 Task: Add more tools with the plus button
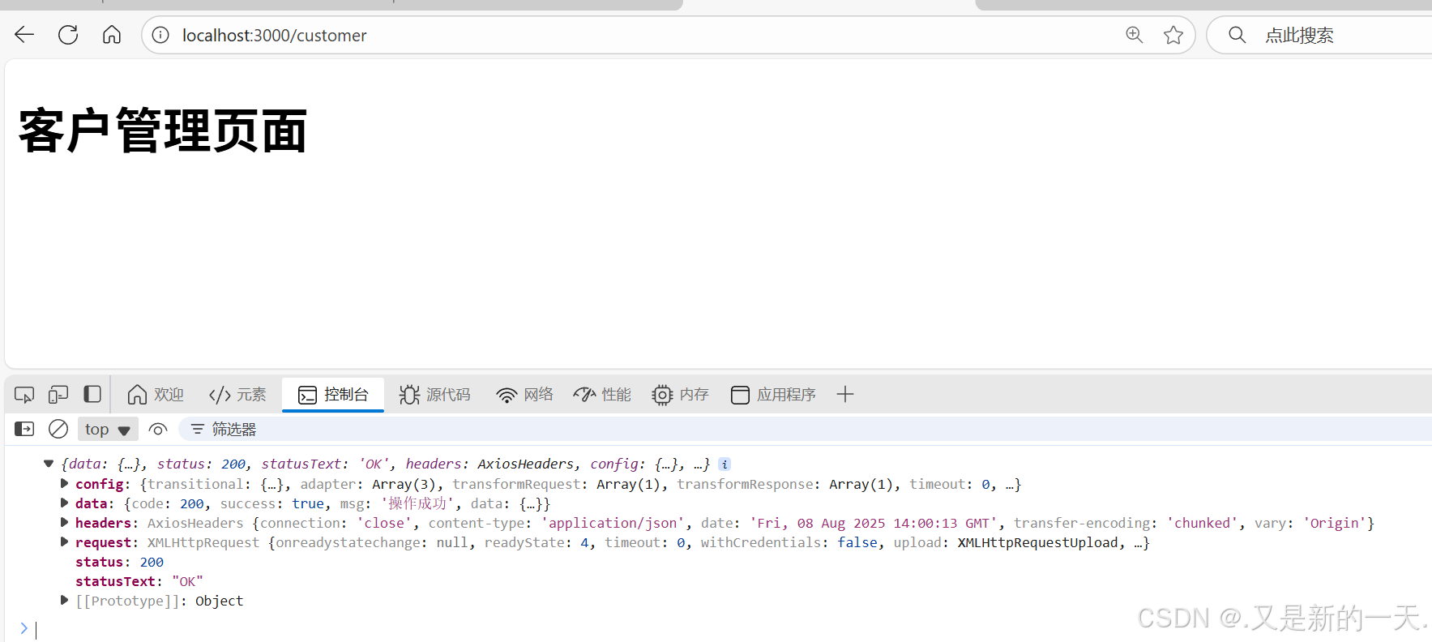point(845,395)
